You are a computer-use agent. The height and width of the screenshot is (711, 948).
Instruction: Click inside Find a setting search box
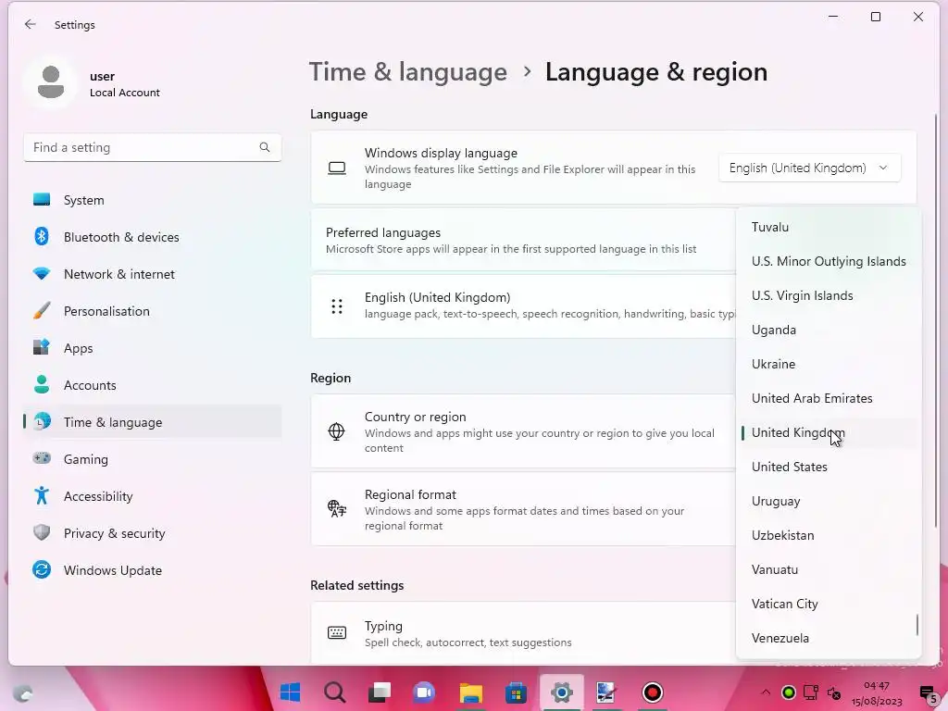[x=153, y=147]
